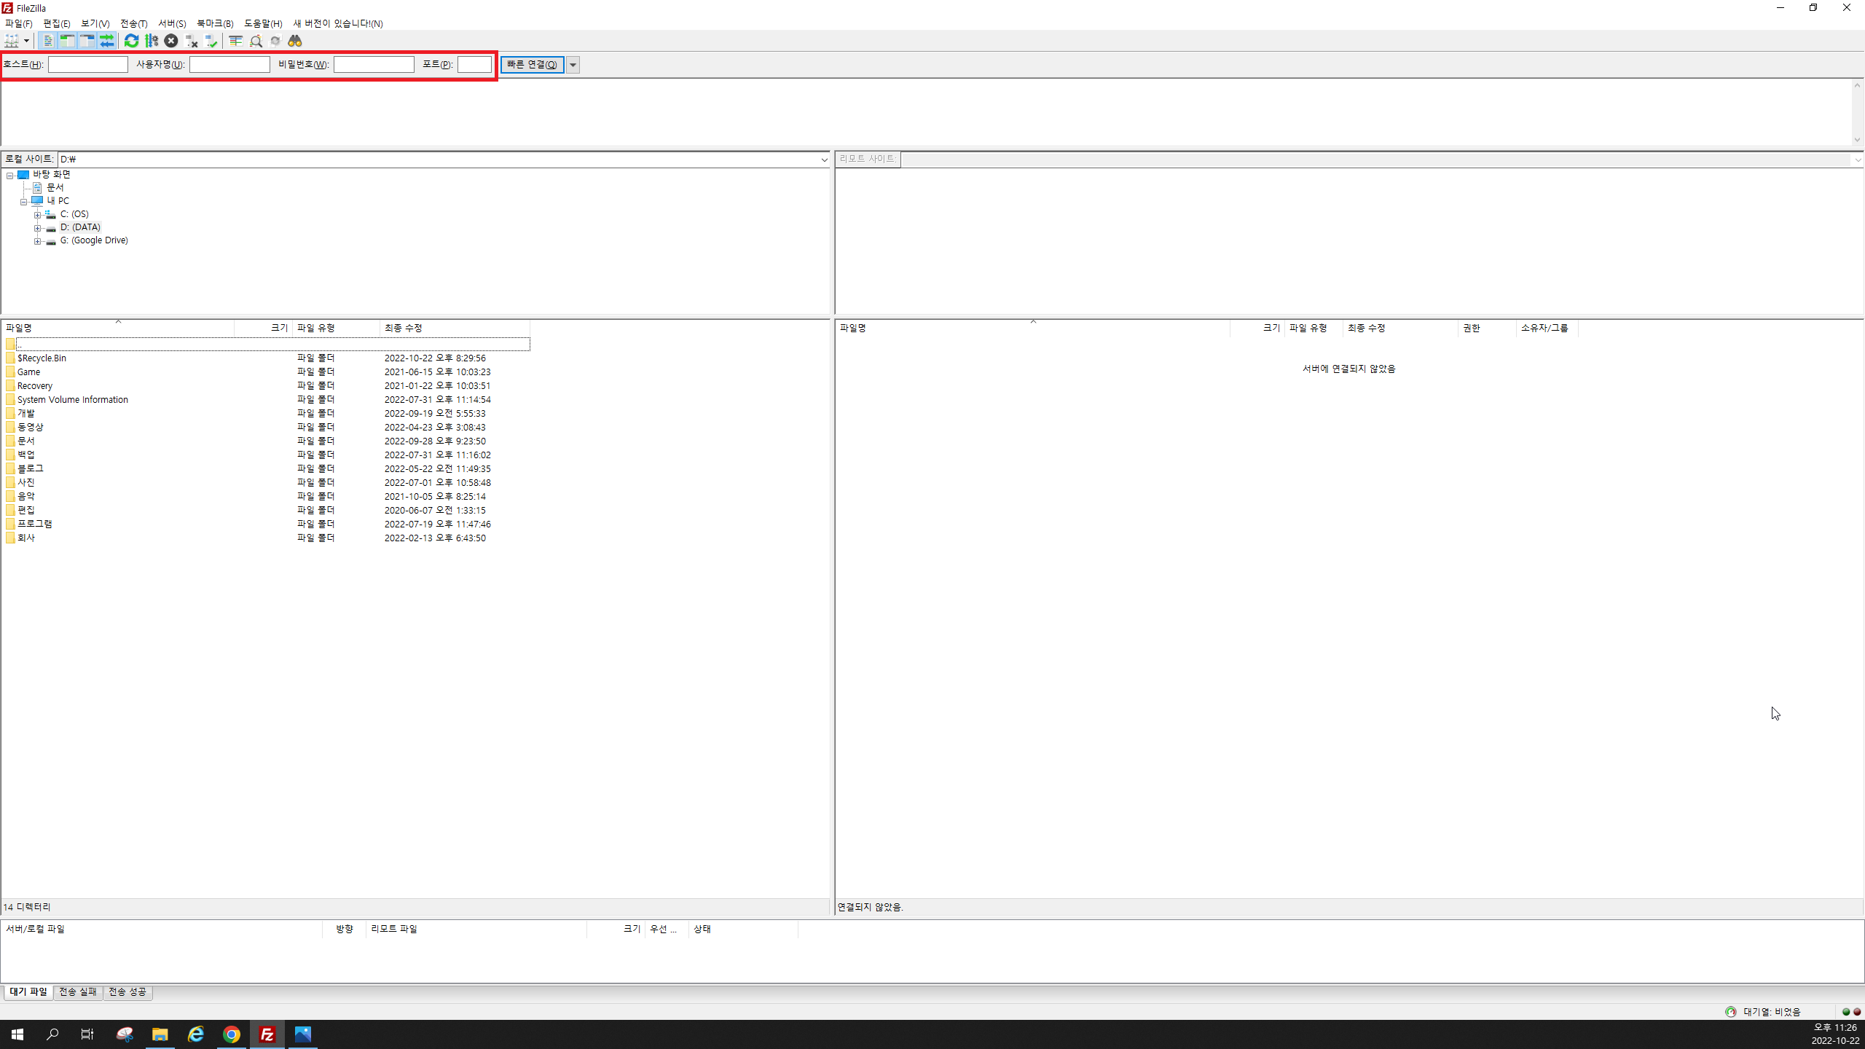The width and height of the screenshot is (1865, 1049).
Task: Open the new version available menu
Action: 337,23
